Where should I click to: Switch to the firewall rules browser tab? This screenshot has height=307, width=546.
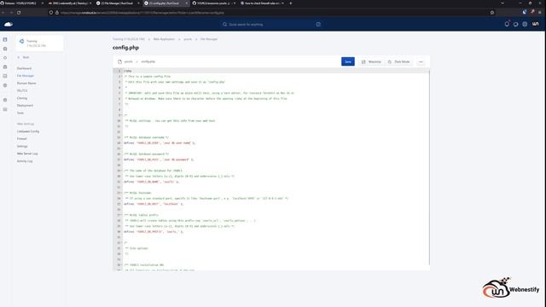click(262, 3)
